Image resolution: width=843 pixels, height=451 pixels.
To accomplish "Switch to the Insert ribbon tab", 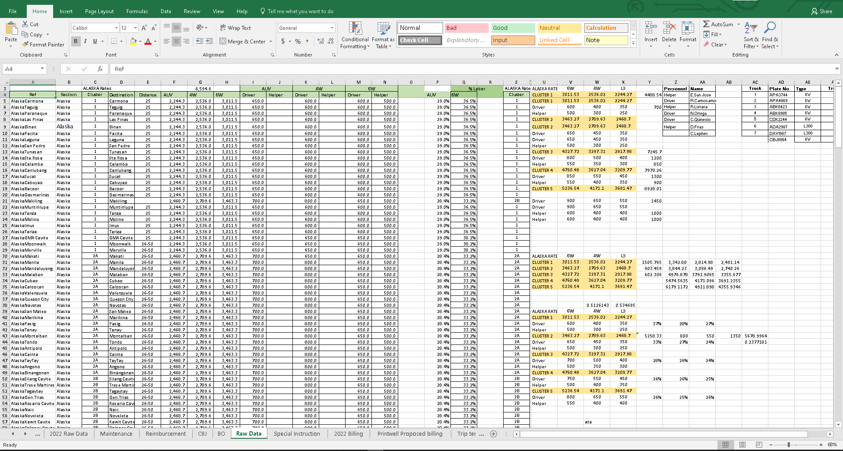I will [x=66, y=11].
